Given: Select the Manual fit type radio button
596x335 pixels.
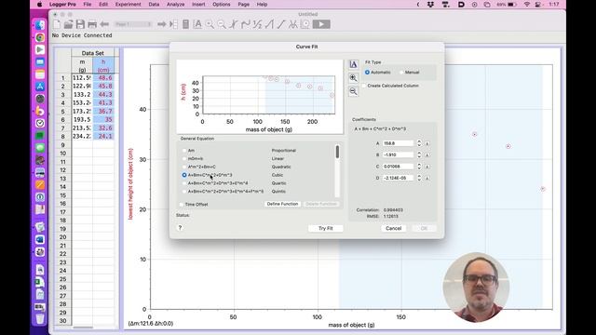Looking at the screenshot, I should click(401, 73).
